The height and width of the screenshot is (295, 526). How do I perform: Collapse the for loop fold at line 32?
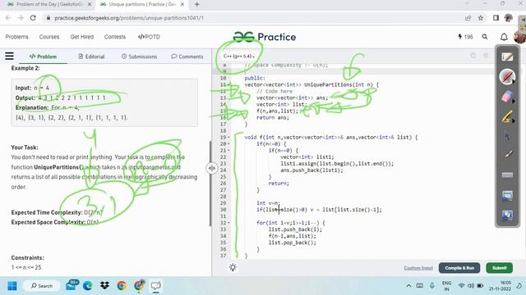(x=229, y=223)
